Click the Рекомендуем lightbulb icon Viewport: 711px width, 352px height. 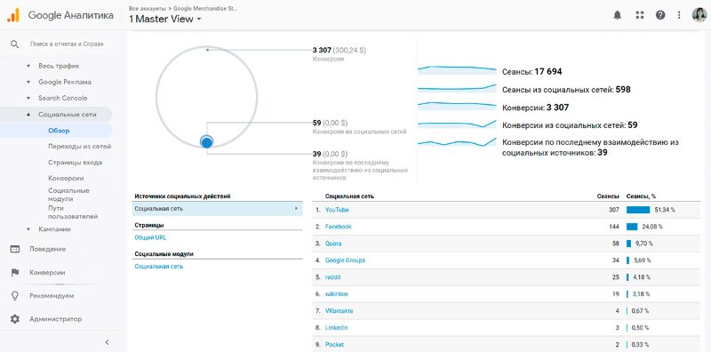click(x=15, y=296)
